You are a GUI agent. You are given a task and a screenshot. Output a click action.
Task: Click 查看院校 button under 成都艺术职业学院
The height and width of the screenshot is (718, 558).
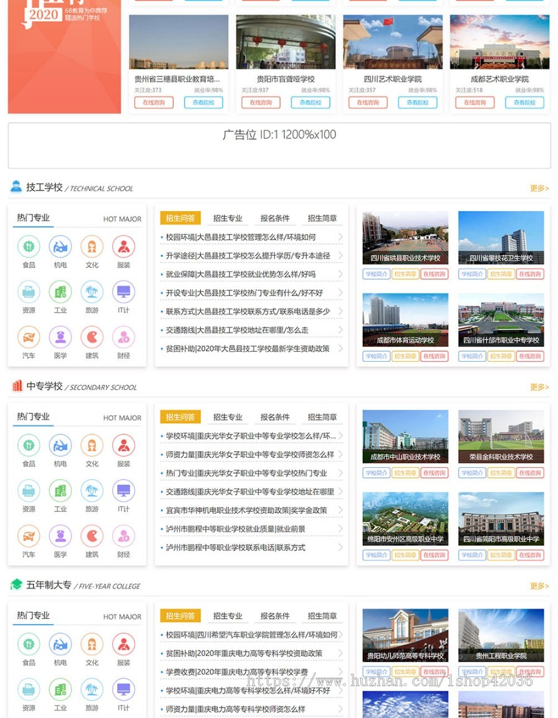coord(524,102)
